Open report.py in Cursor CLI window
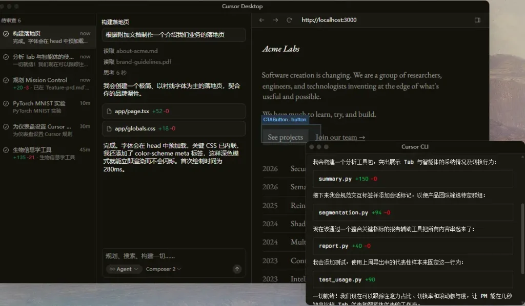The height and width of the screenshot is (306, 525). (413, 246)
